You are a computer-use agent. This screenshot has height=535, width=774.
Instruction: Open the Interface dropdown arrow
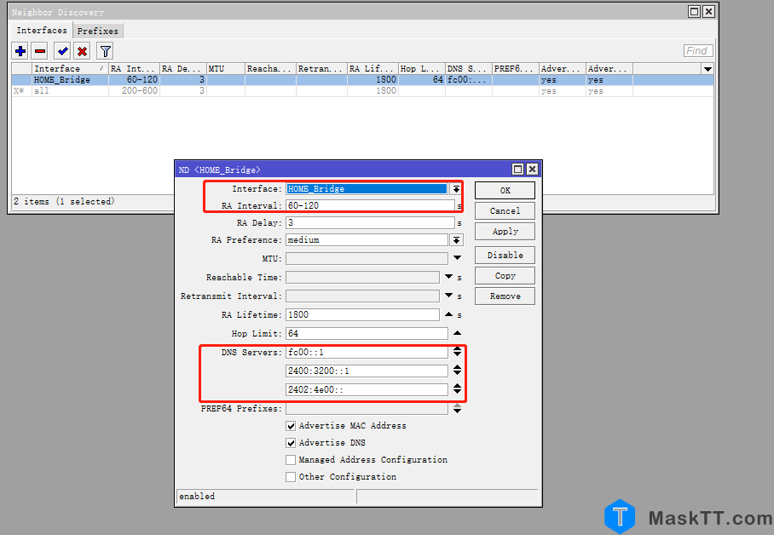pyautogui.click(x=456, y=189)
